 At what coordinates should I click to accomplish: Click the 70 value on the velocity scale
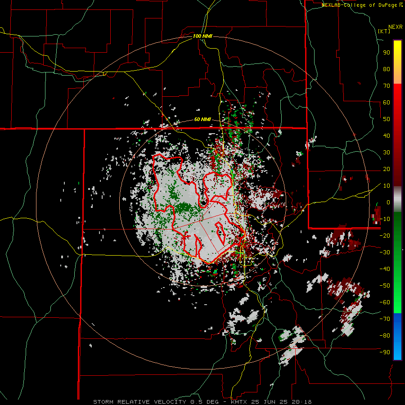click(x=387, y=86)
